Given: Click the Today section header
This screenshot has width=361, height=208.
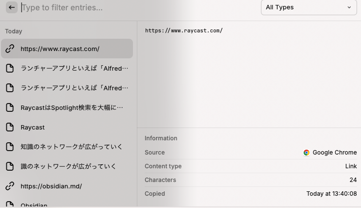Looking at the screenshot, I should tap(14, 31).
